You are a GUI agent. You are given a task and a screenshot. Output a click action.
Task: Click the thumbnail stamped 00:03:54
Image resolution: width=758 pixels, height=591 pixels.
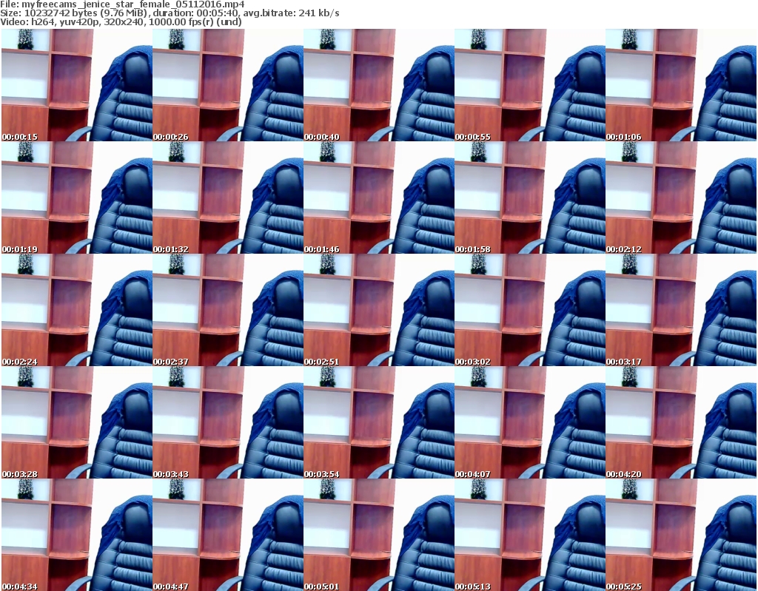pyautogui.click(x=378, y=423)
